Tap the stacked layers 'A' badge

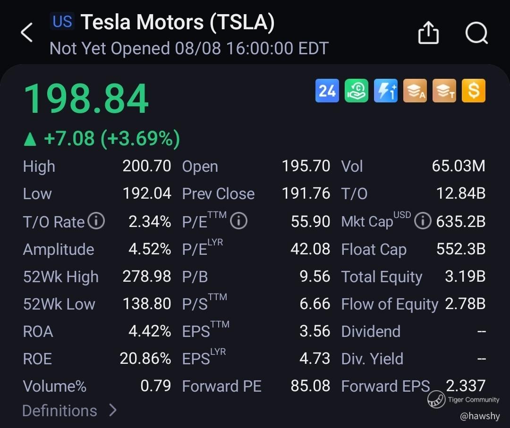tap(415, 91)
